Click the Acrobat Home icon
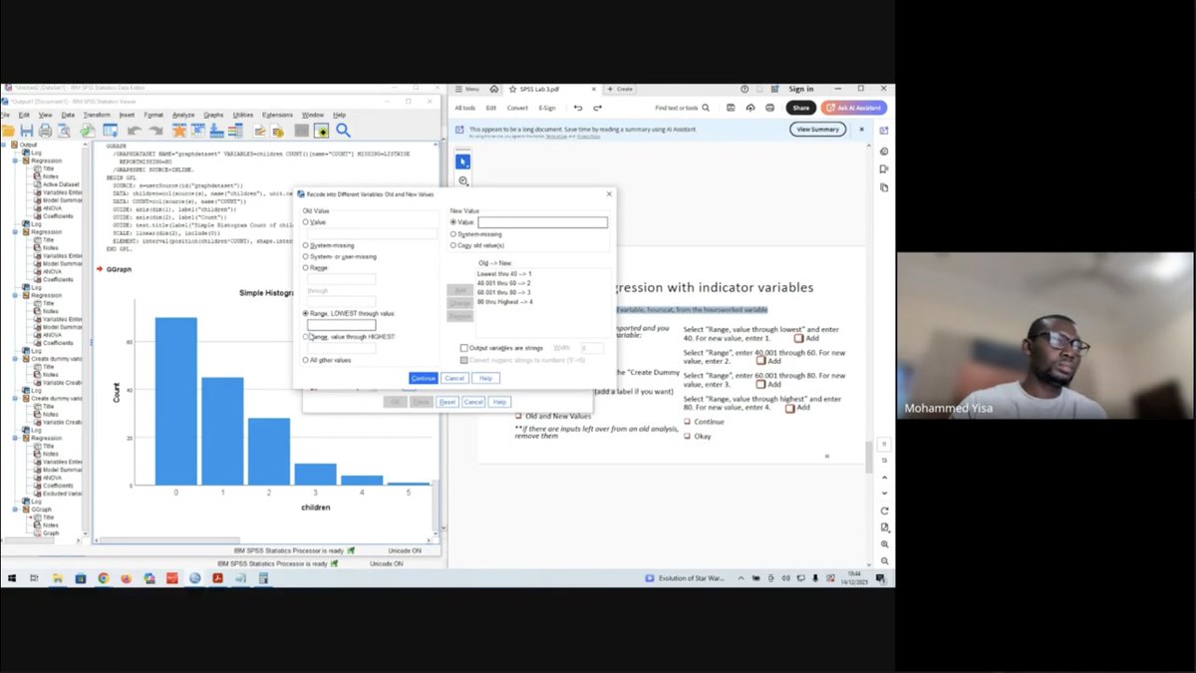Screen dimensions: 1196x673 493,89
